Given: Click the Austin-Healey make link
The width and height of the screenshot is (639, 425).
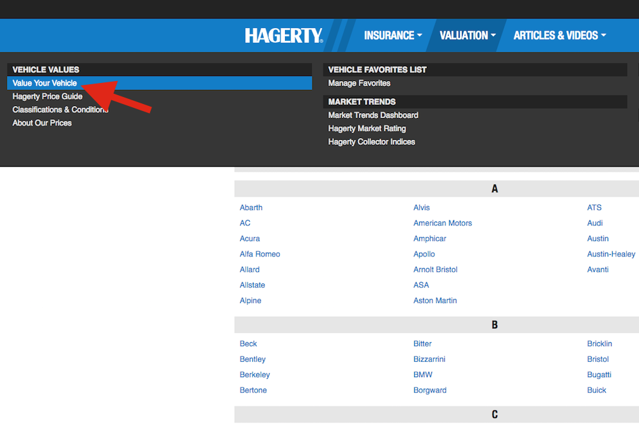Looking at the screenshot, I should tap(611, 254).
